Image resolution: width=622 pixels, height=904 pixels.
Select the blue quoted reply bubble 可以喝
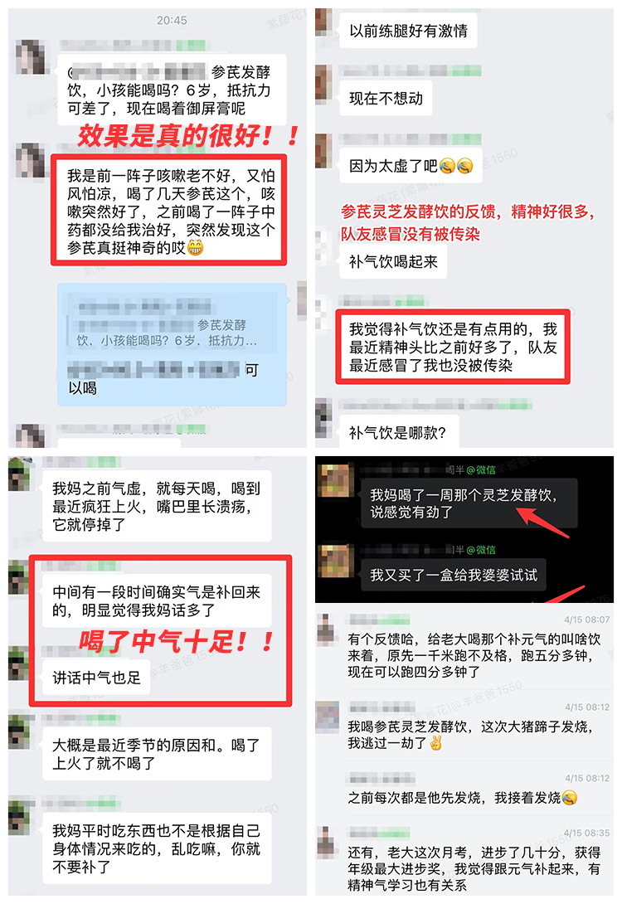click(172, 345)
